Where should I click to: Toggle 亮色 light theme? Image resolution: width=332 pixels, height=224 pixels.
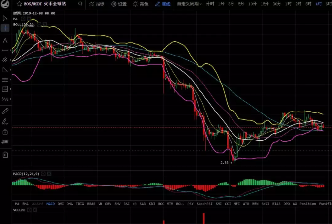[140, 4]
